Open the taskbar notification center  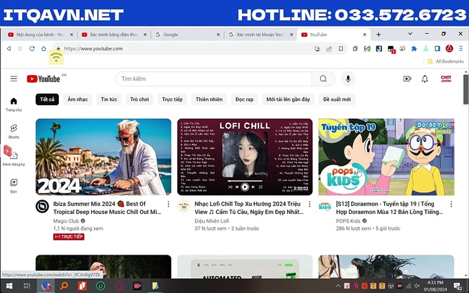[458, 286]
